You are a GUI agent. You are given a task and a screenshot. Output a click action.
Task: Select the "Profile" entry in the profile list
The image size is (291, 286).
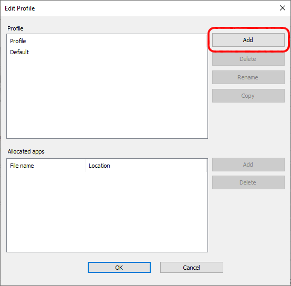click(18, 41)
